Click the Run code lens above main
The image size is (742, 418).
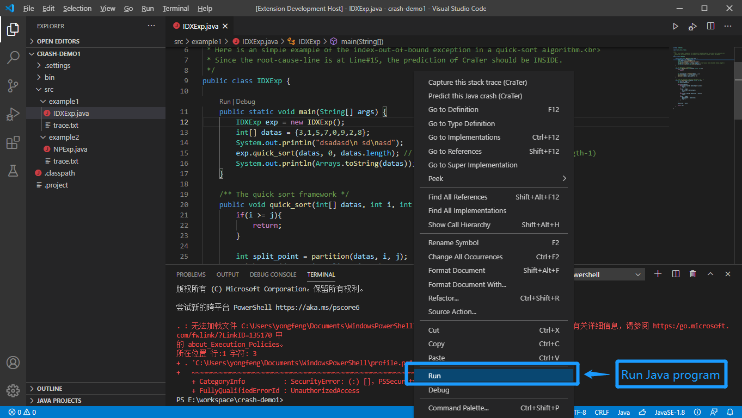[x=225, y=102]
